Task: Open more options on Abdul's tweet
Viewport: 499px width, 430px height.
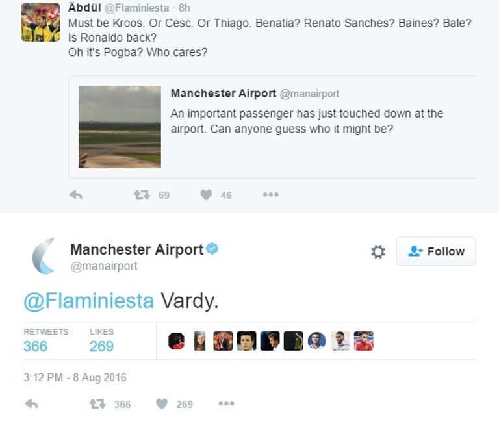Action: click(x=270, y=195)
